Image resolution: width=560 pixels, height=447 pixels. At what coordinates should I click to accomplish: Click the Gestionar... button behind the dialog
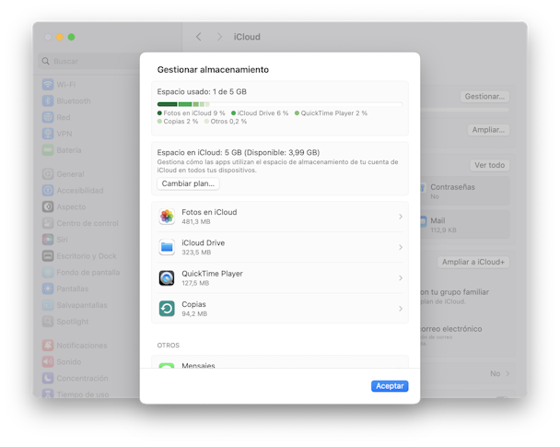[x=484, y=97]
